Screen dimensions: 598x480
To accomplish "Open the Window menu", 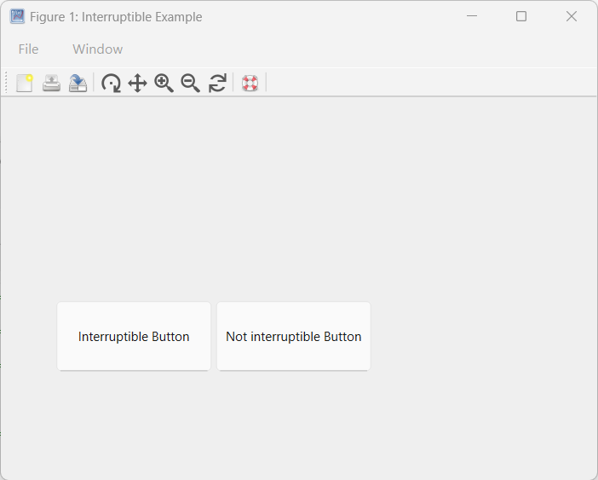I will point(97,49).
